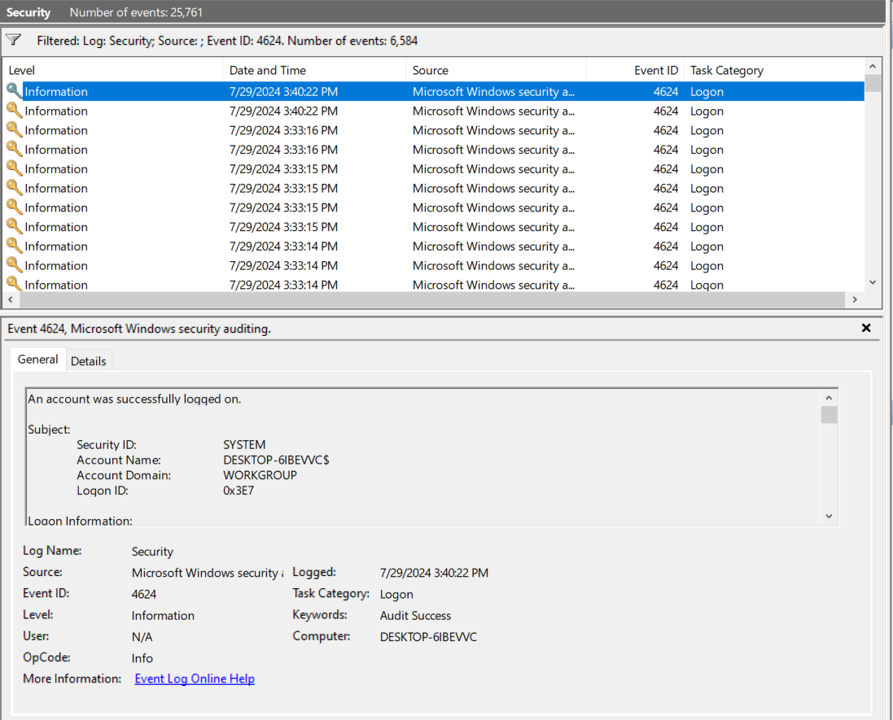Click the OpCode value 'Info'
The height and width of the screenshot is (720, 893).
[x=142, y=658]
